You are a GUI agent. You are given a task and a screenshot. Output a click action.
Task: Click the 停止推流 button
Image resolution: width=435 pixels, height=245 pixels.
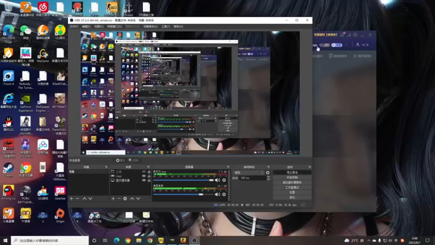[x=292, y=173]
